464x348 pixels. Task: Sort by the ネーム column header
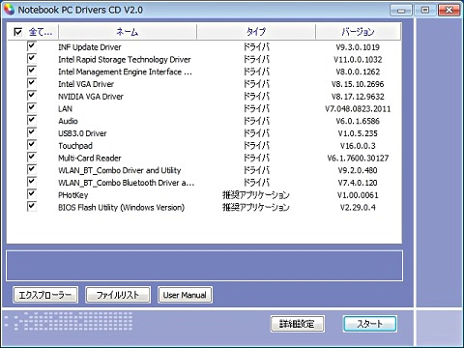pyautogui.click(x=128, y=32)
